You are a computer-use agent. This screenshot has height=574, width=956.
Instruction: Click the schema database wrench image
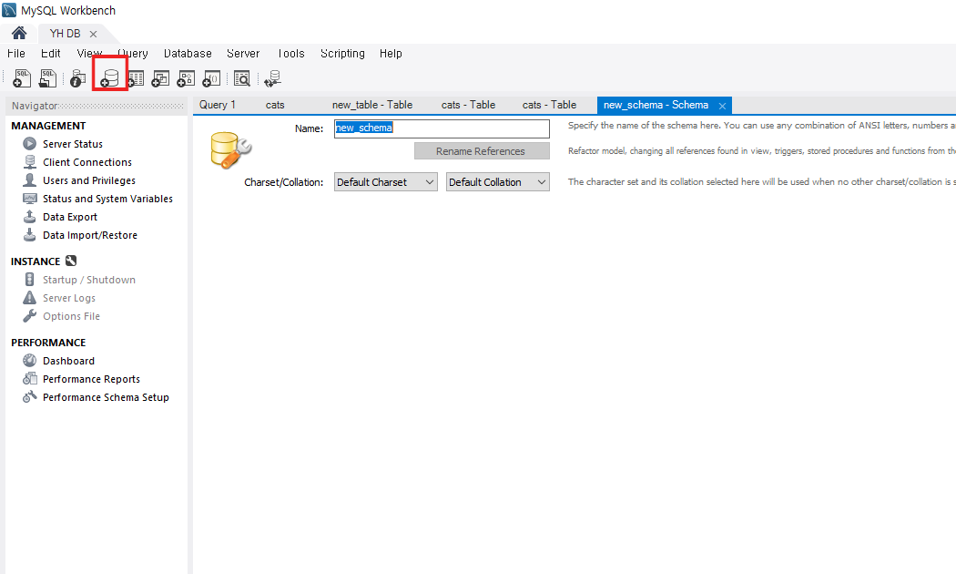click(x=230, y=150)
